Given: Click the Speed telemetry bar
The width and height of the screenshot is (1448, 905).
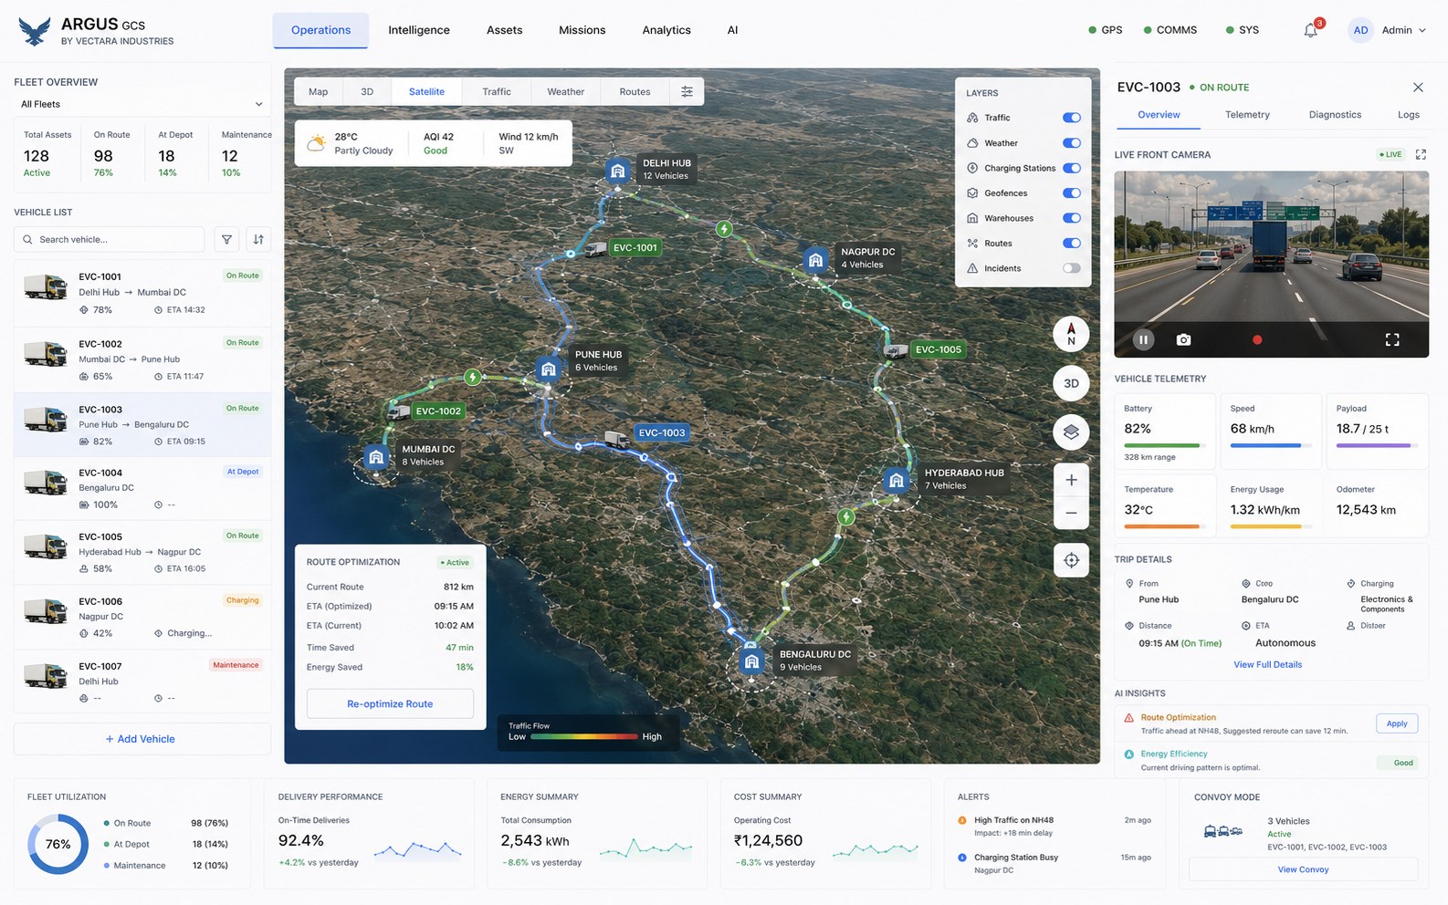Looking at the screenshot, I should pos(1271,445).
